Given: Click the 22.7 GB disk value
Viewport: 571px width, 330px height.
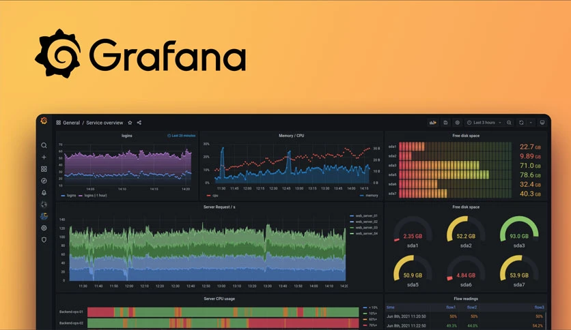Looking at the screenshot, I should pyautogui.click(x=530, y=147).
